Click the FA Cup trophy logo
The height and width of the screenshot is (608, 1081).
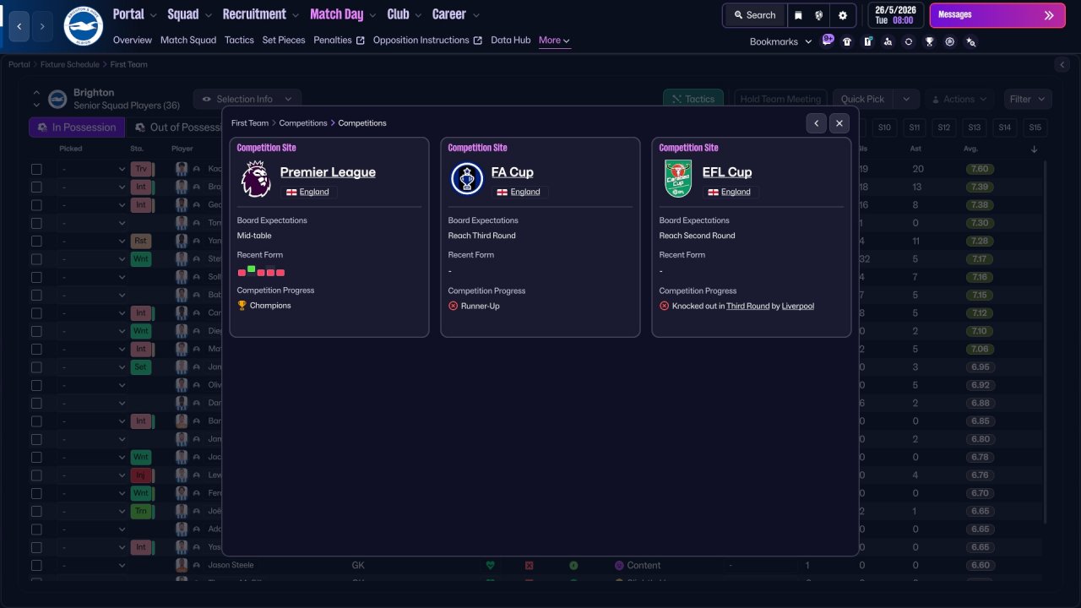tap(467, 179)
